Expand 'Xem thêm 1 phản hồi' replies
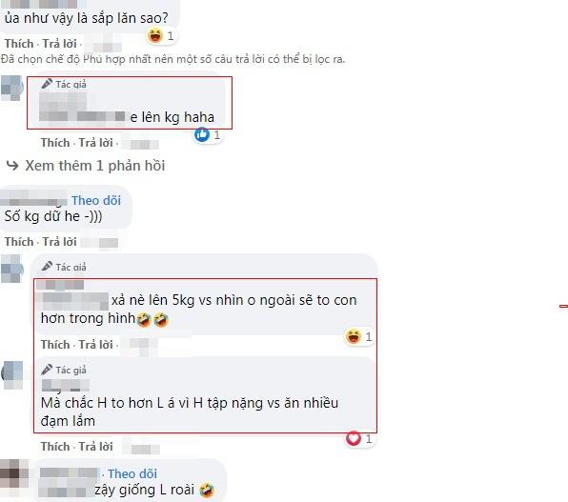Screen dimensions: 568x502 pos(95,166)
